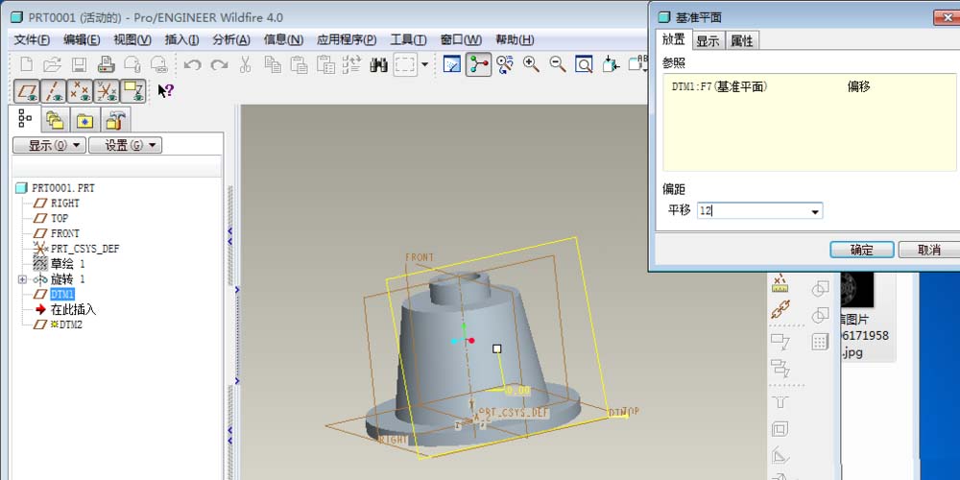The image size is (960, 480).
Task: Click the Copy icon
Action: coord(272,64)
